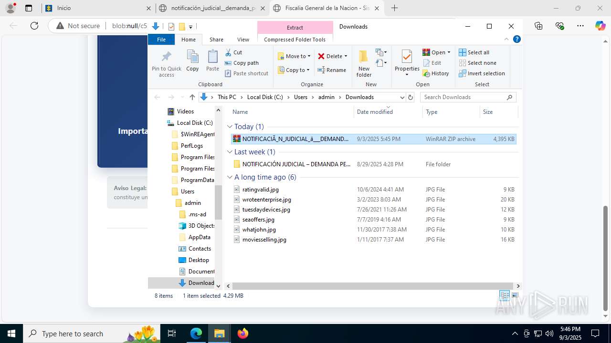The width and height of the screenshot is (611, 343).
Task: Click the Paste ribbon button
Action: click(212, 61)
